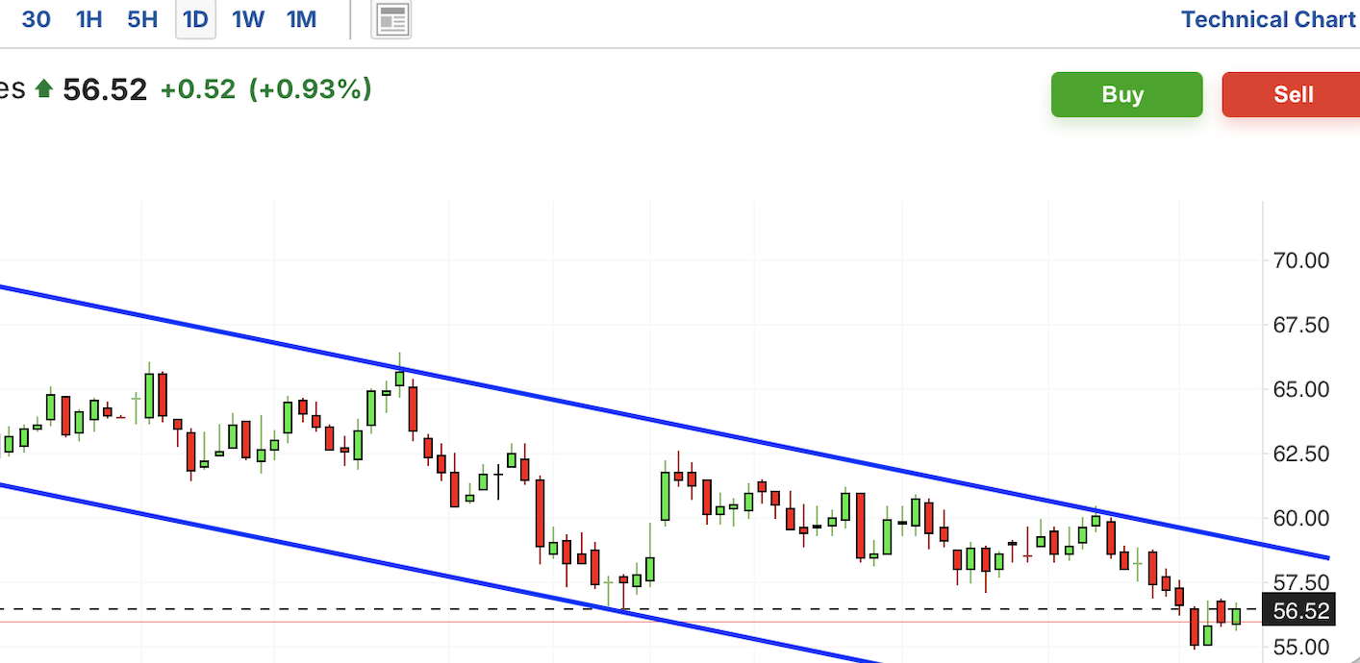The height and width of the screenshot is (663, 1360).
Task: Click the red Sell button
Action: [x=1292, y=94]
